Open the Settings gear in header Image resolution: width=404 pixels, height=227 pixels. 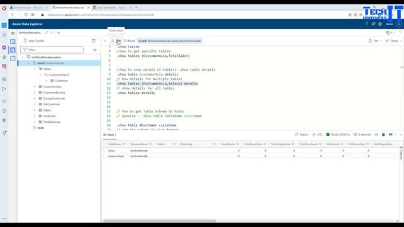coord(380,24)
